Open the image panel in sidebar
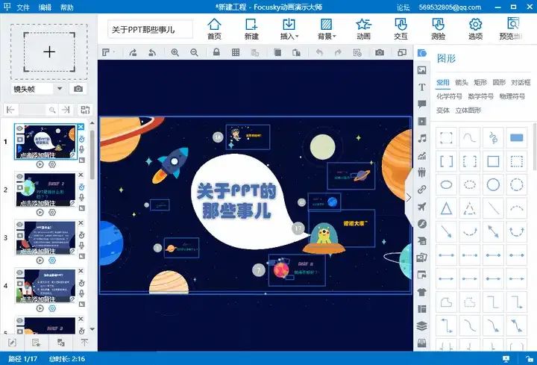 coord(422,70)
